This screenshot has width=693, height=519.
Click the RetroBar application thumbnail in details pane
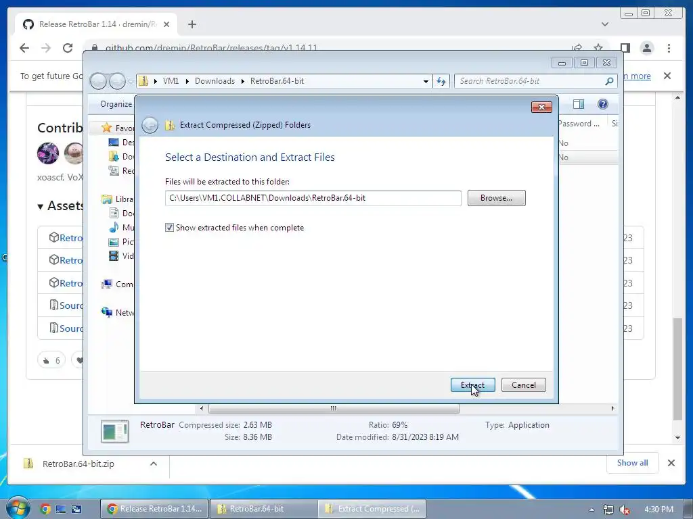point(114,431)
